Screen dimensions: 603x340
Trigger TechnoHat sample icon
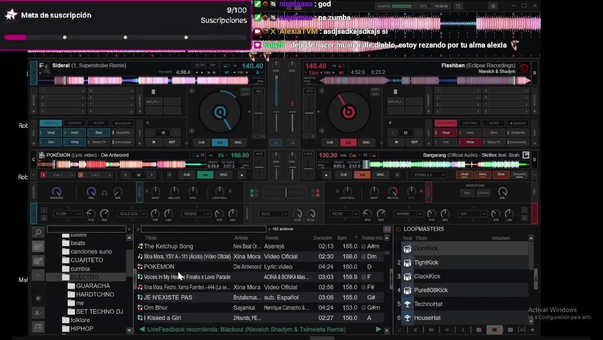tap(407, 304)
